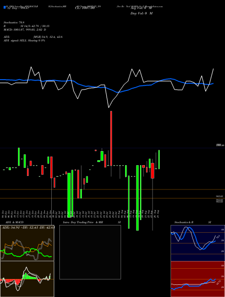Click 'ADX signal: SELL Slowing' text
Screen dimensions: 225x297
[x=24, y=40]
